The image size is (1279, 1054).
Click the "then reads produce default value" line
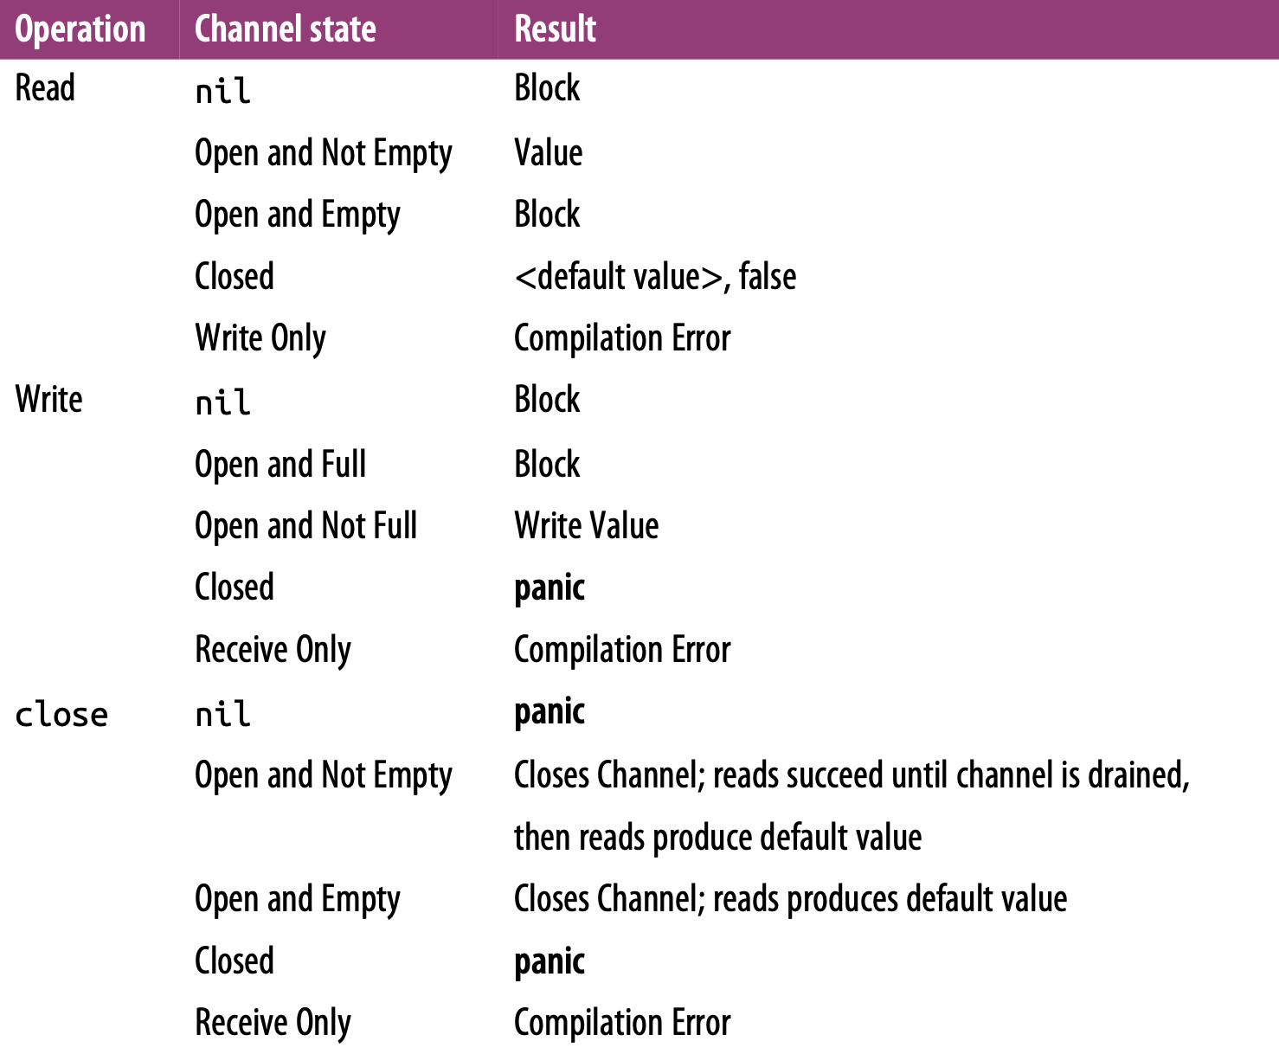click(x=717, y=838)
